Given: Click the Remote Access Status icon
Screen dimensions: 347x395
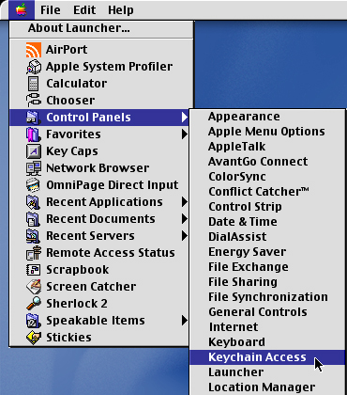Looking at the screenshot, I should (34, 253).
